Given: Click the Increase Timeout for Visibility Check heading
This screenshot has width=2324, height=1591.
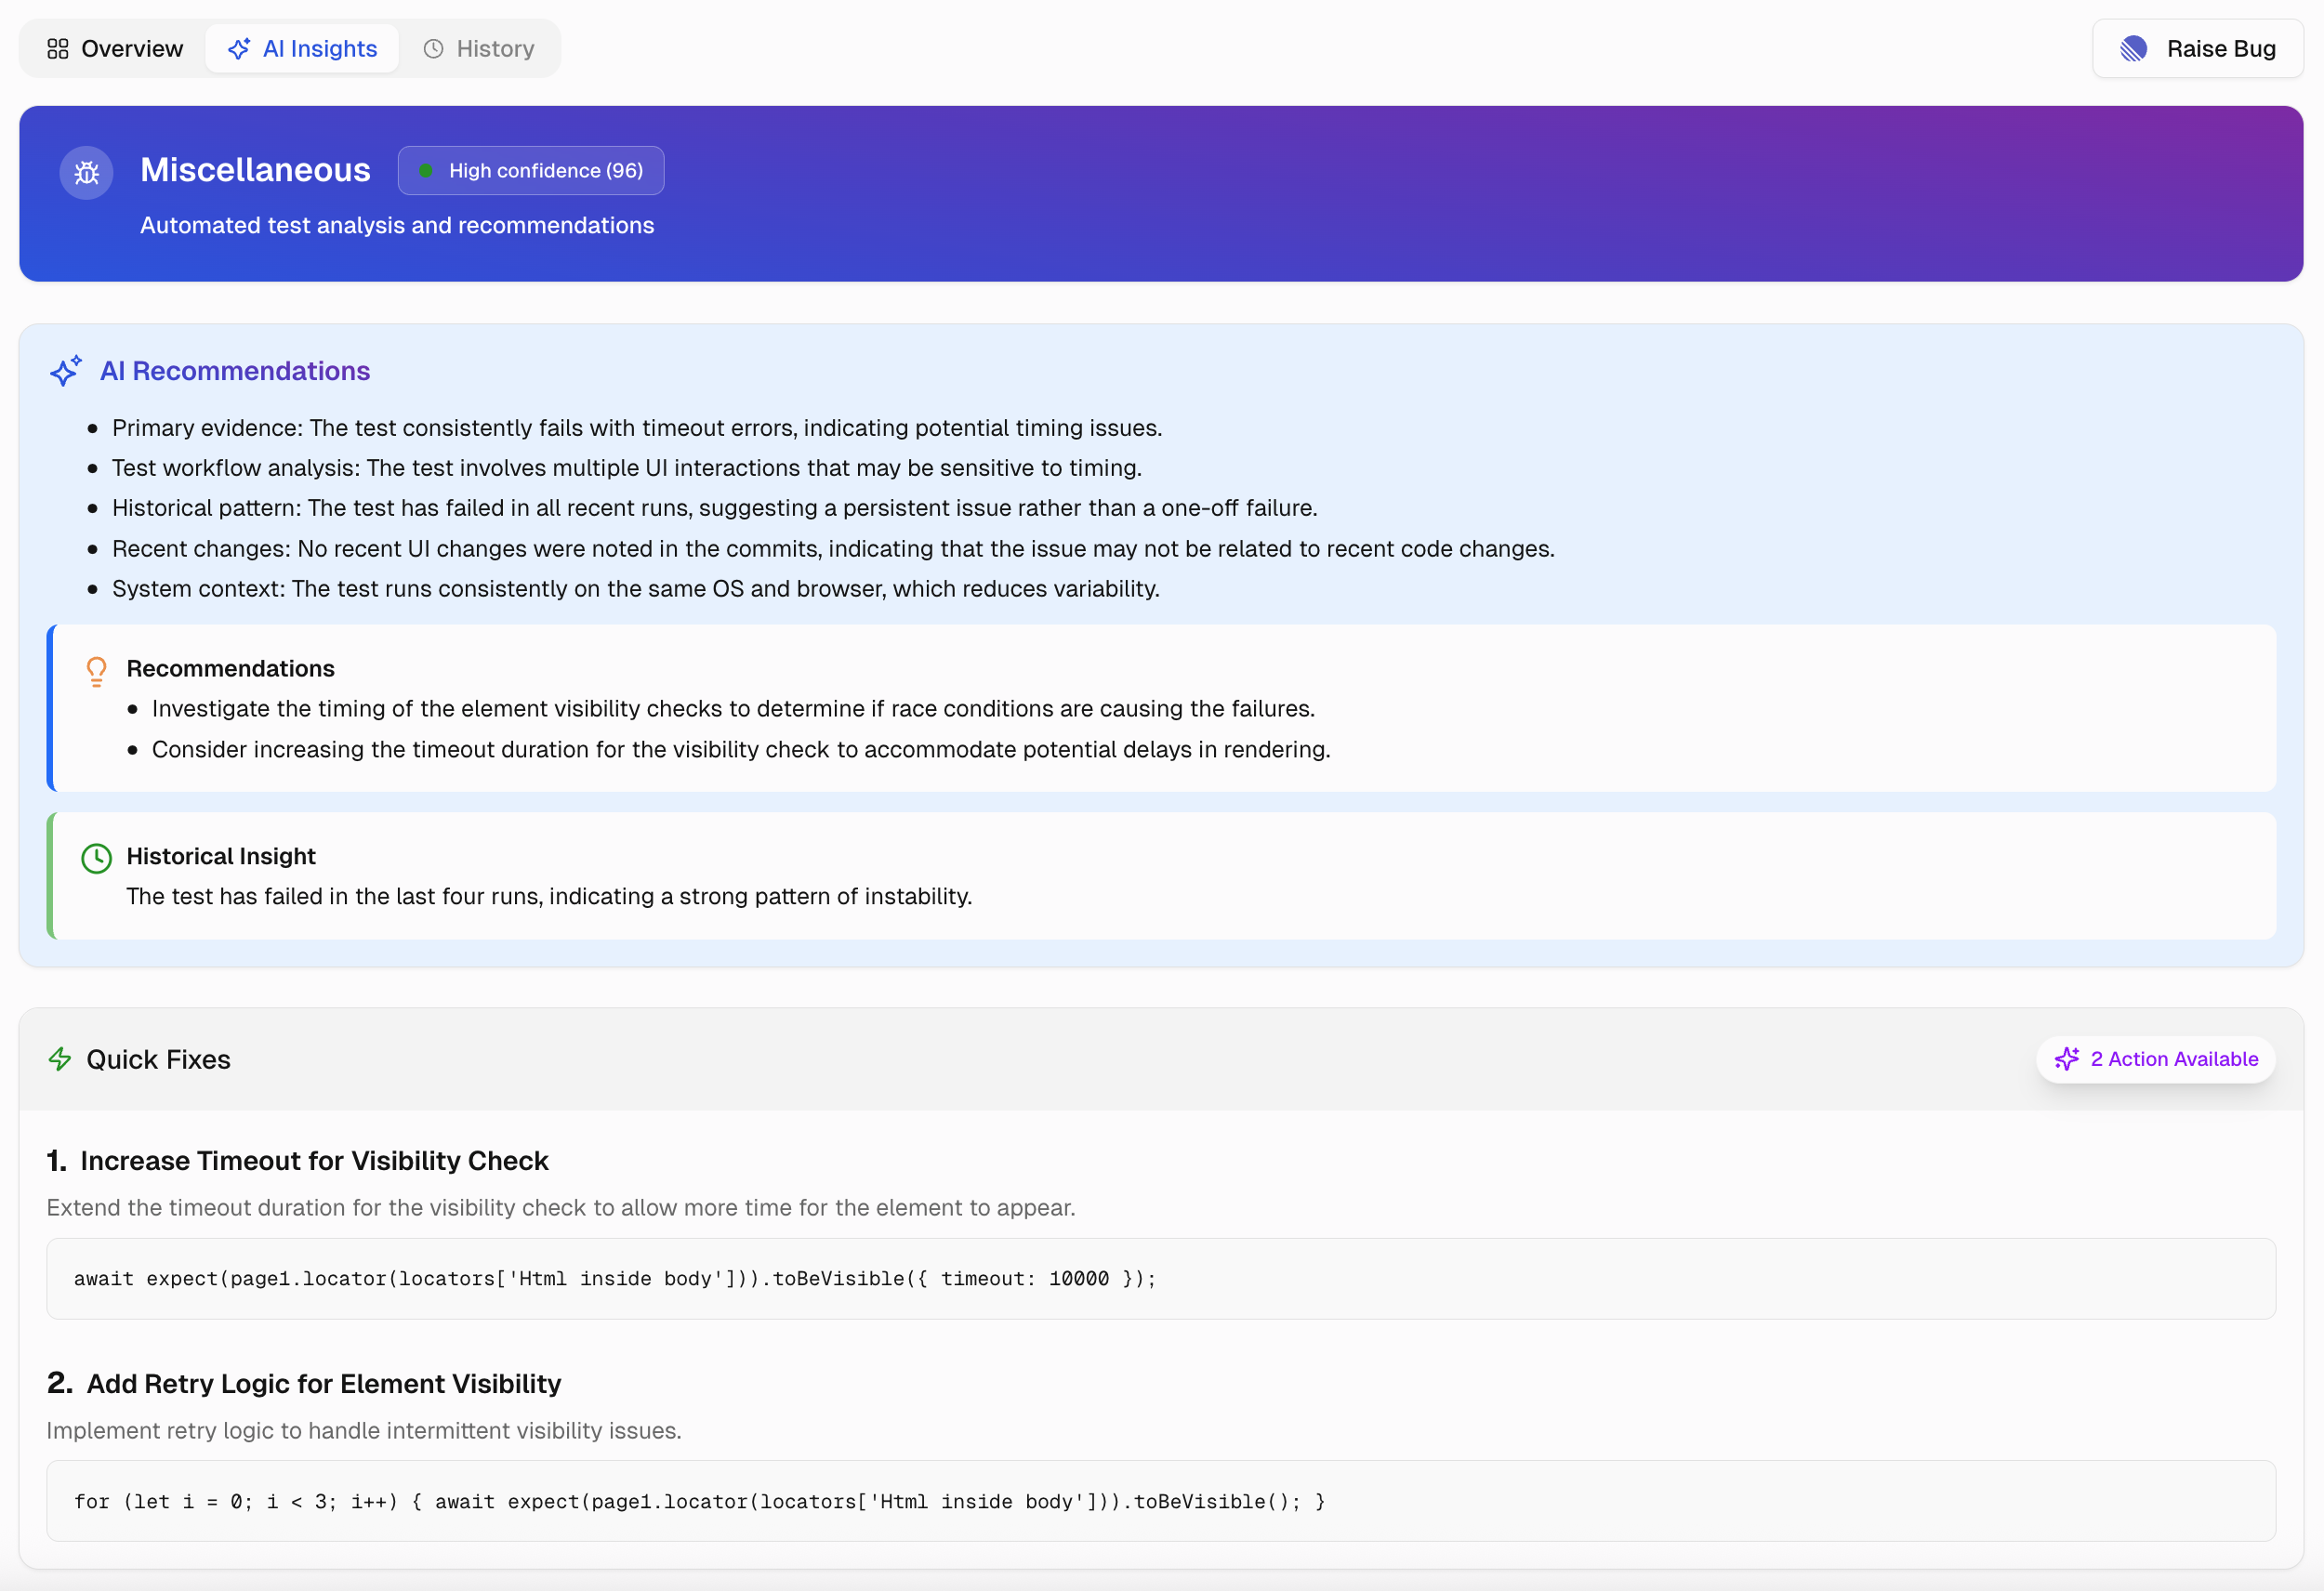Looking at the screenshot, I should click(x=314, y=1160).
